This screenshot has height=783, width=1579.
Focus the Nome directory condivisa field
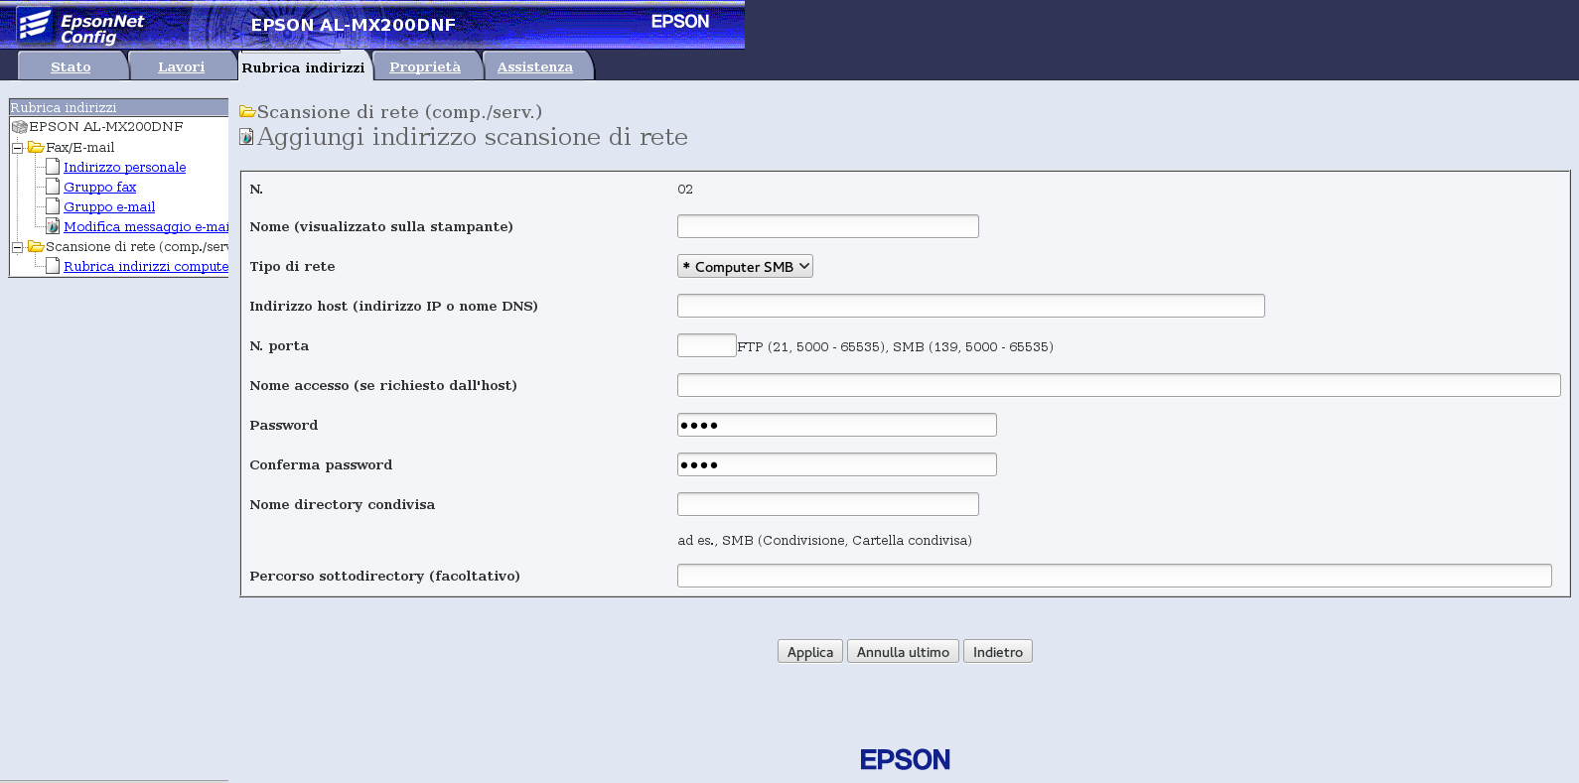[828, 504]
